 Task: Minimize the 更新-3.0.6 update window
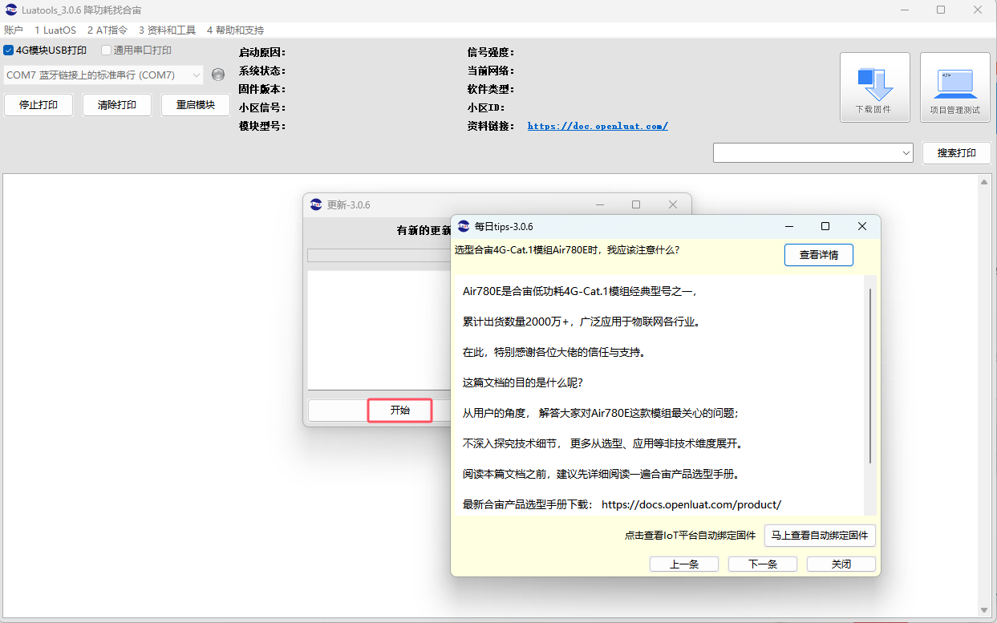coord(600,204)
